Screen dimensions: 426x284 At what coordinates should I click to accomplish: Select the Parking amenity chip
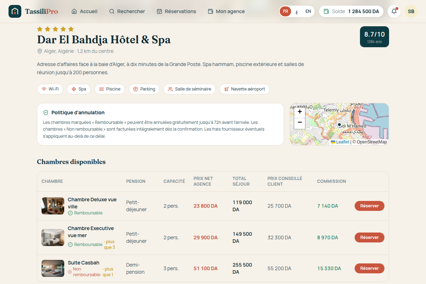click(x=144, y=89)
